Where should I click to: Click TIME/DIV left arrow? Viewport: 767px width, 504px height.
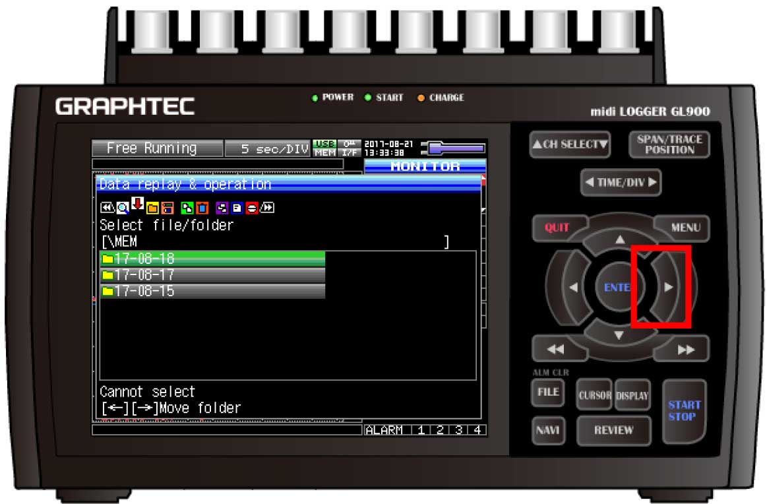[590, 182]
